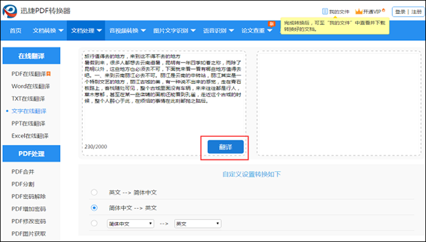Expand the 语音识别 menu
The image size is (426, 242).
[x=218, y=30]
